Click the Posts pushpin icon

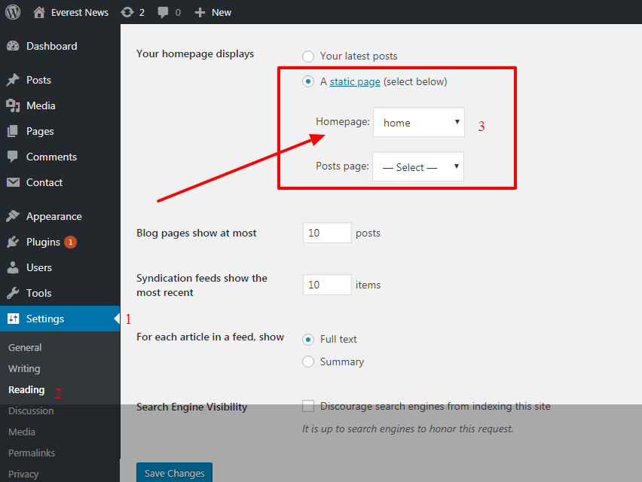tap(13, 80)
